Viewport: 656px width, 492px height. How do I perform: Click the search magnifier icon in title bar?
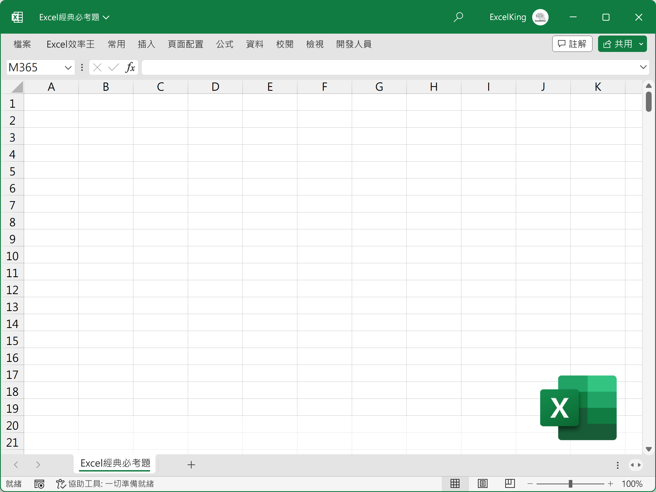coord(458,17)
